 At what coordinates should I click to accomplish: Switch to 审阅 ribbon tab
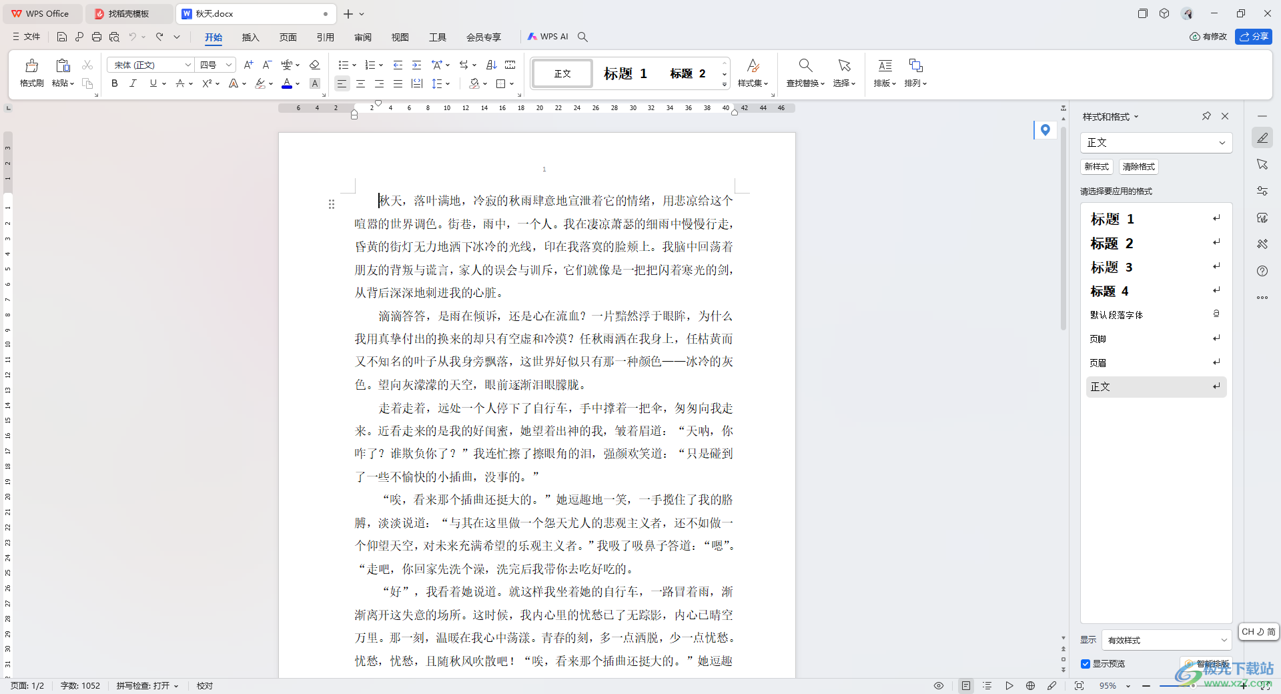362,37
